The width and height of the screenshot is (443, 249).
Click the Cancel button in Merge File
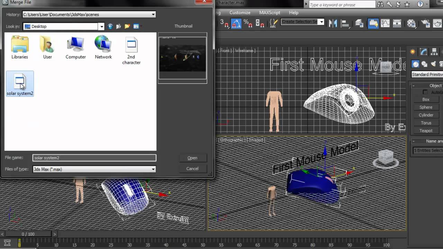[x=192, y=168]
